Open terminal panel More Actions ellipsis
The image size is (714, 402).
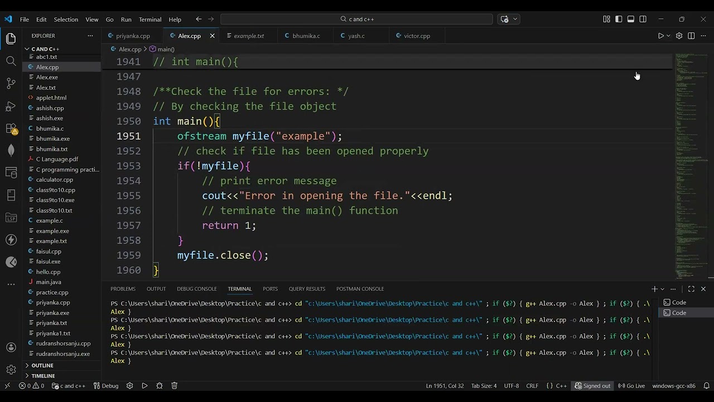673,289
